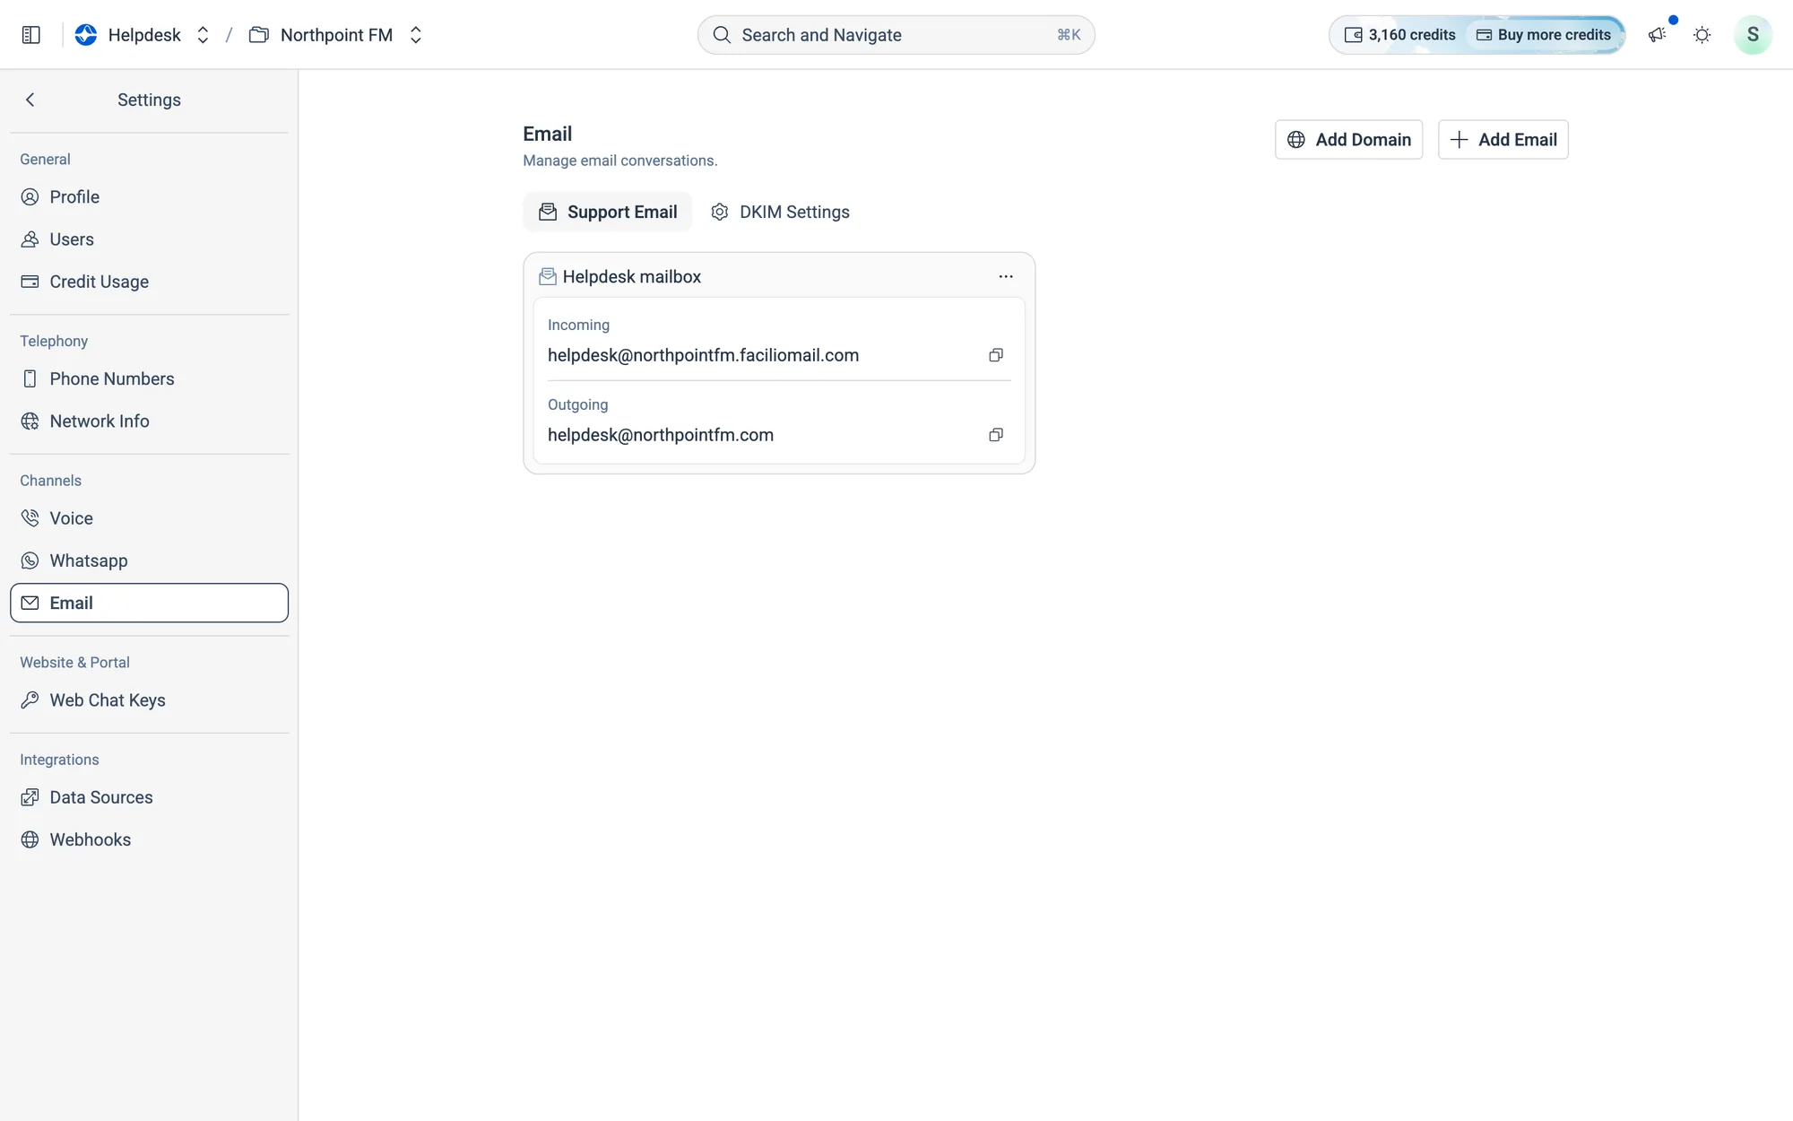Image resolution: width=1793 pixels, height=1121 pixels.
Task: Open Users settings
Action: coord(149,239)
